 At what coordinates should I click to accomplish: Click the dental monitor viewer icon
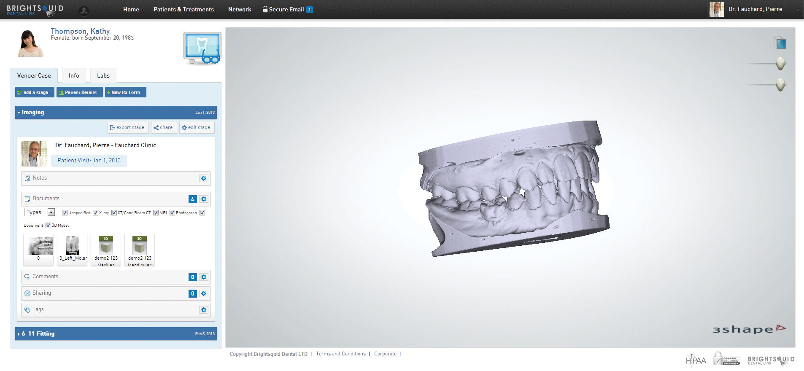(202, 48)
